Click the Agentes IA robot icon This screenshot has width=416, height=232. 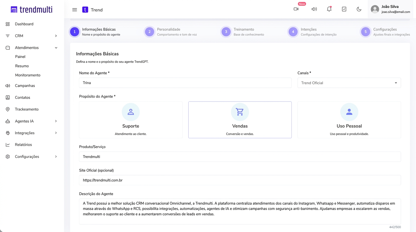(x=8, y=121)
